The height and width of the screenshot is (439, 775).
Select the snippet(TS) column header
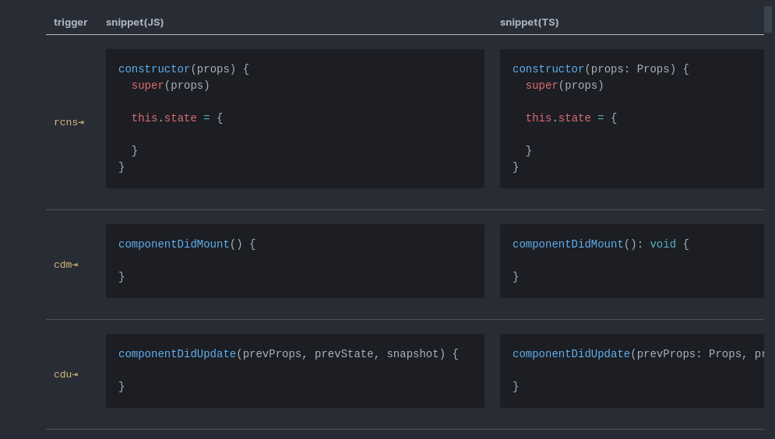(x=529, y=22)
